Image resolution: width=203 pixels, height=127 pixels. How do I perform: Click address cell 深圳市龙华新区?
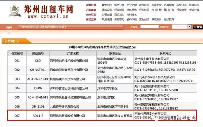(x=115, y=88)
